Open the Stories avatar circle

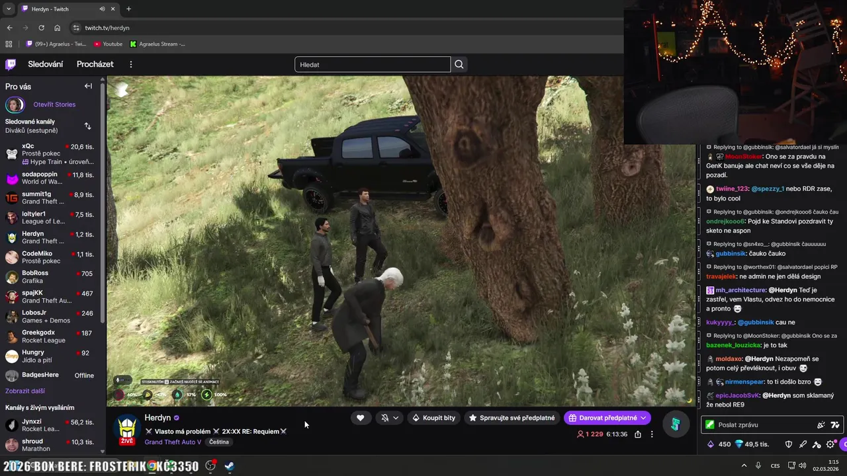point(15,104)
